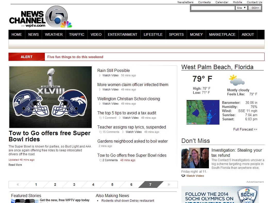Open the MONEY menu item
This screenshot has width=271, height=203.
[196, 34]
